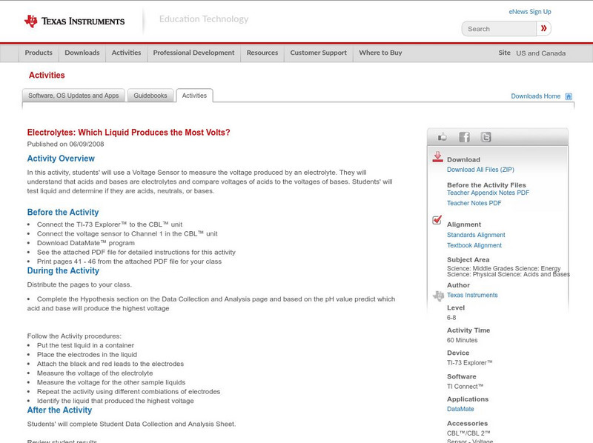Image resolution: width=593 pixels, height=443 pixels.
Task: Switch to Software, OS Updates and Apps tab
Action: click(x=73, y=96)
